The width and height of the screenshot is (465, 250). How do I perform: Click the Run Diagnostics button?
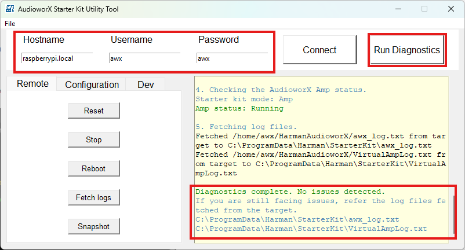[407, 50]
